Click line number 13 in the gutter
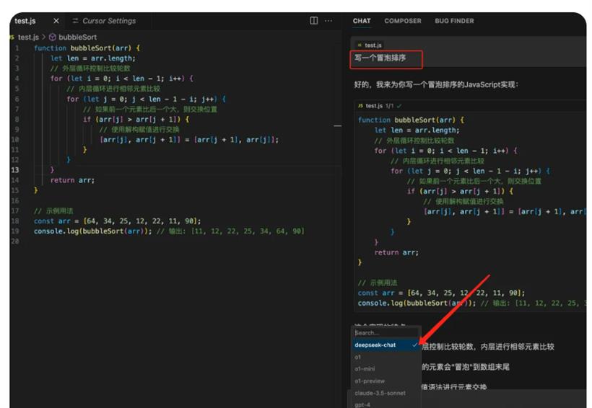Screen dimensions: 592x408 pyautogui.click(x=15, y=170)
